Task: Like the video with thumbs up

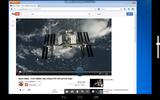Action: coord(22,90)
